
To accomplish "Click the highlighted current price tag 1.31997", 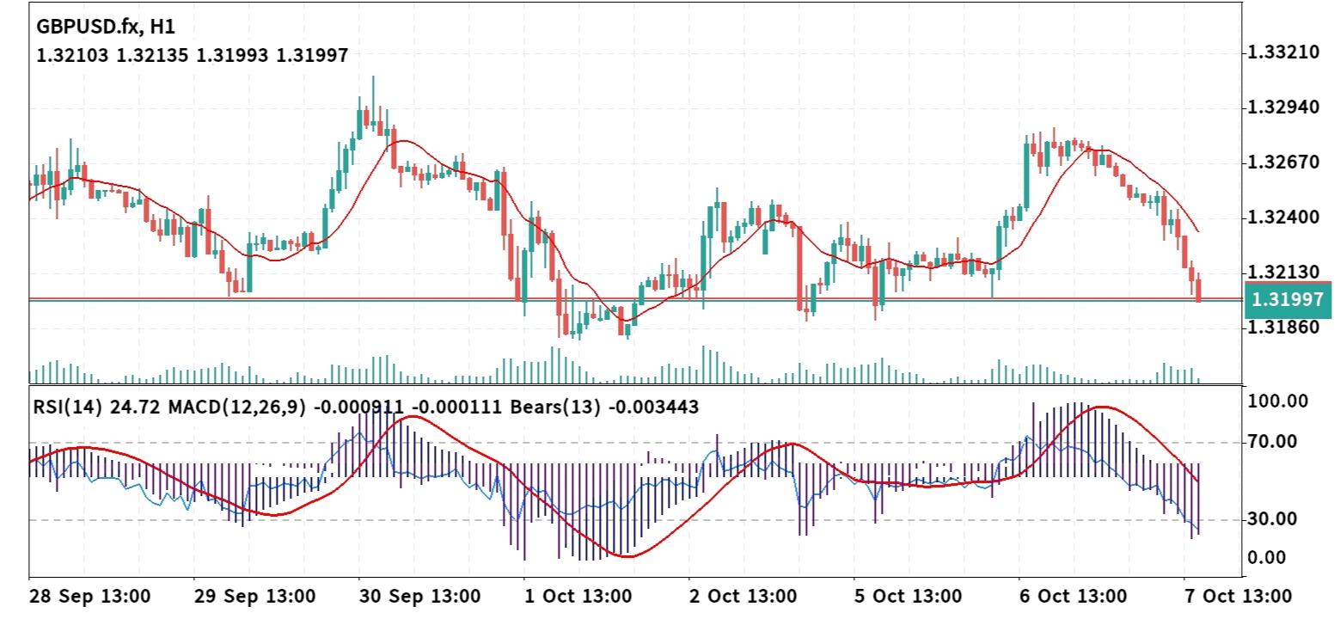I will (1287, 299).
